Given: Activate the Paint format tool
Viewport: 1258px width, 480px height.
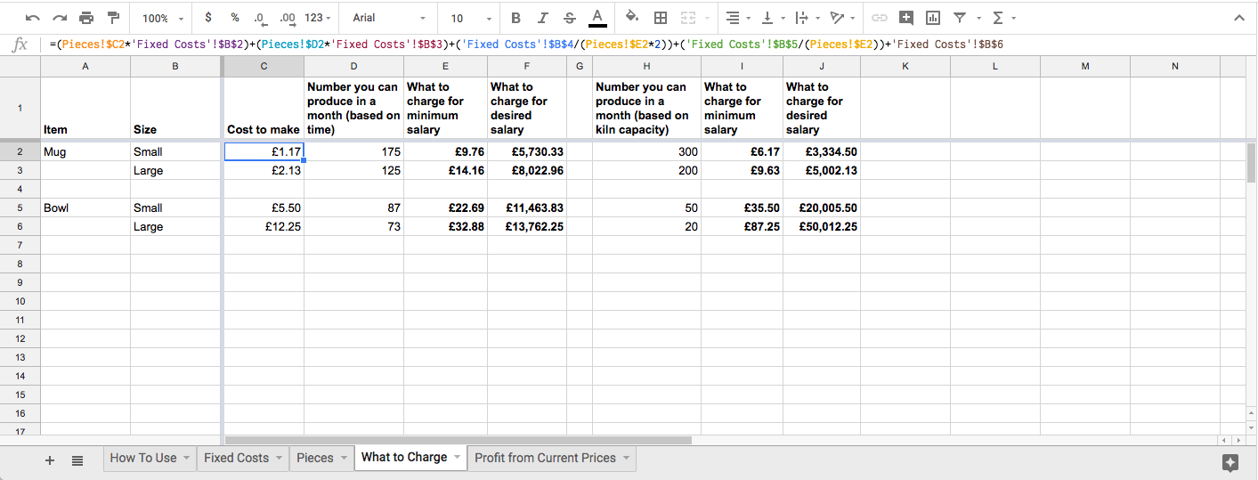Looking at the screenshot, I should tap(113, 18).
